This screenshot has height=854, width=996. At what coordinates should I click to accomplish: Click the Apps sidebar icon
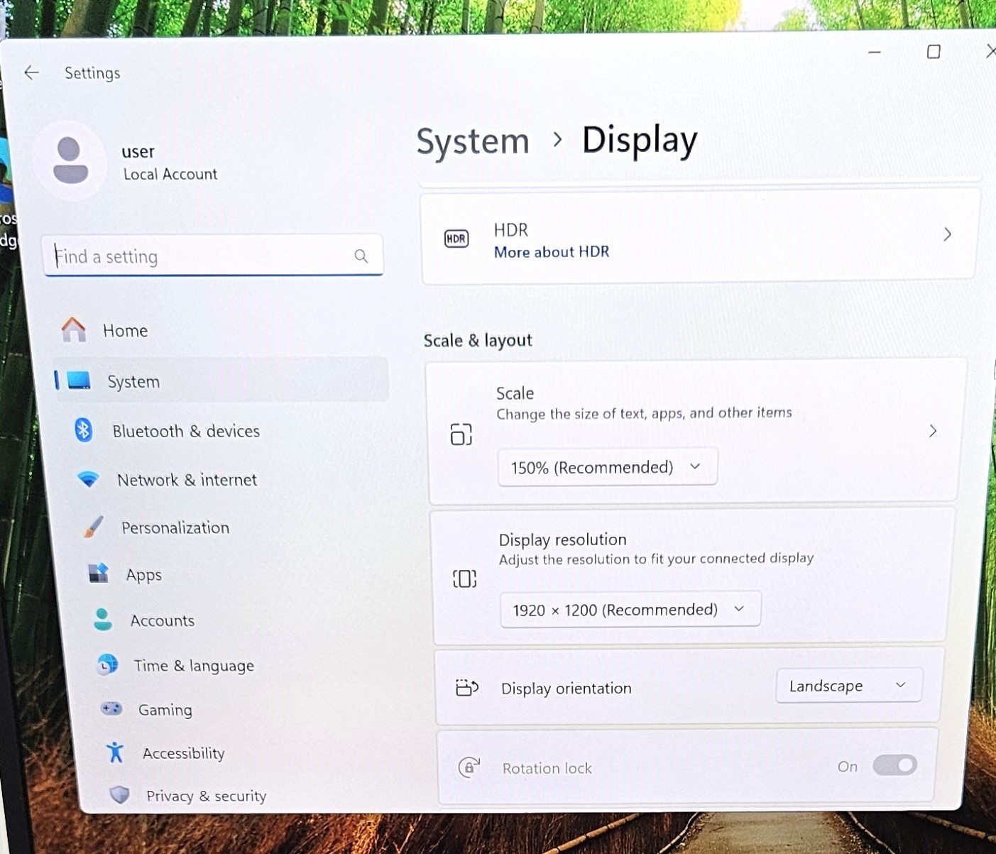click(x=98, y=573)
